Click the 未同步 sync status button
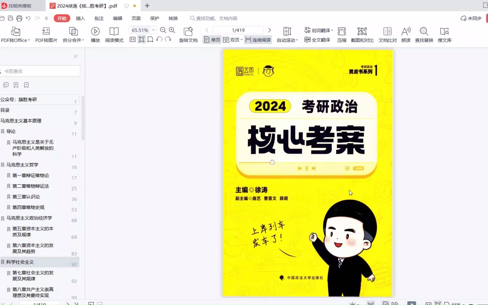 coord(471,18)
